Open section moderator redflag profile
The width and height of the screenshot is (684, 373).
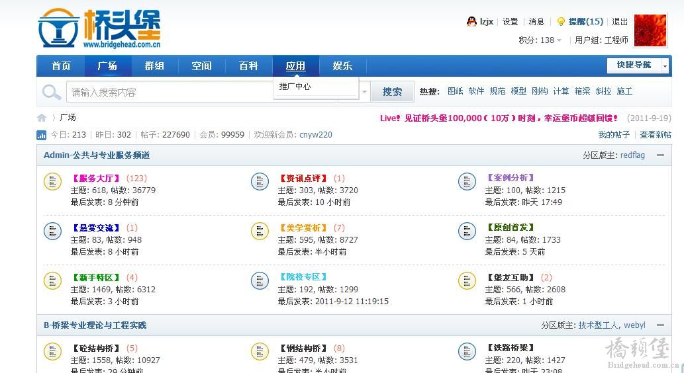(632, 155)
